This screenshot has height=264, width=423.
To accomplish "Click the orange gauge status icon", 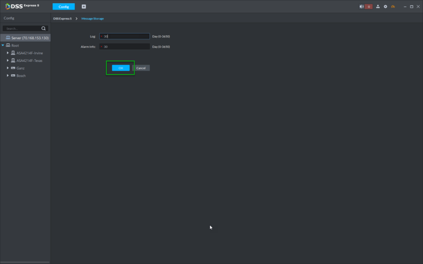I will coord(393,6).
